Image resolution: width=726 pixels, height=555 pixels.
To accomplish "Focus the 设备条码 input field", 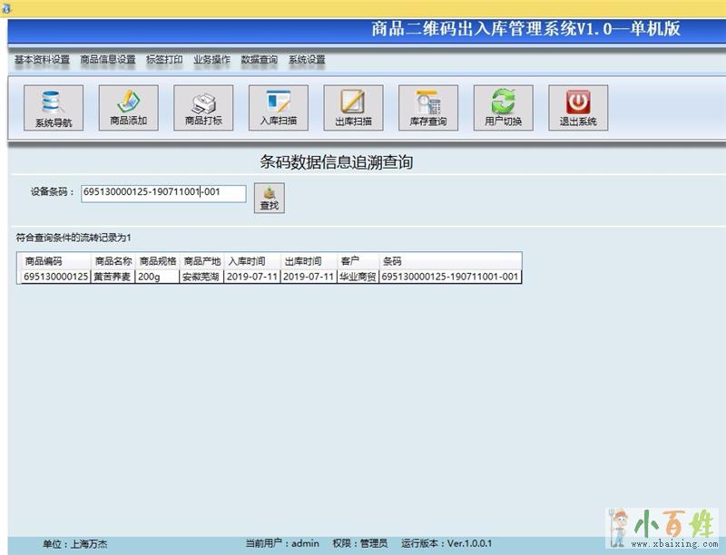I will coord(163,192).
